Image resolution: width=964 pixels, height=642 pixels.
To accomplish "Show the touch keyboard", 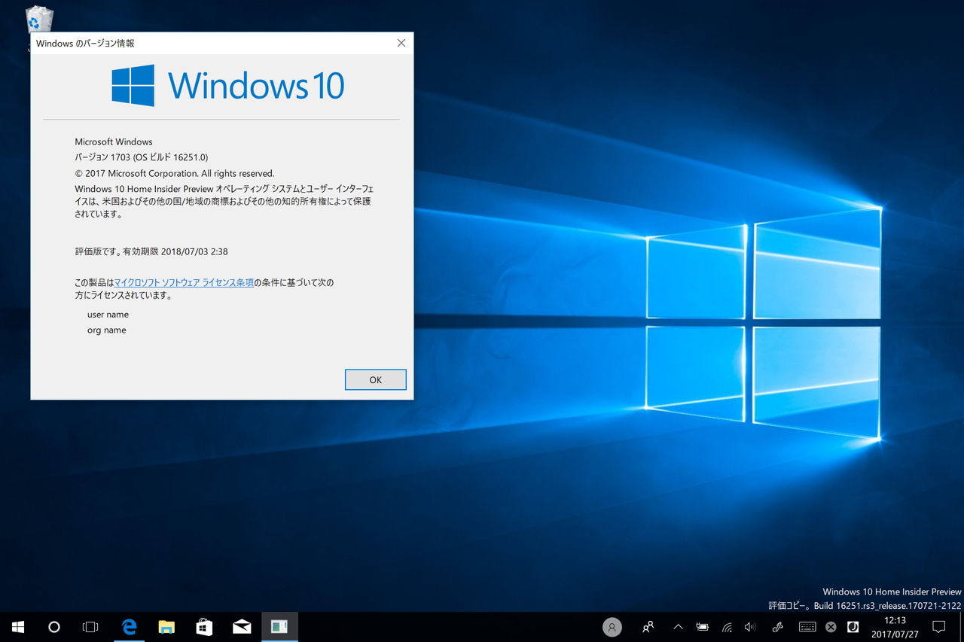I will pyautogui.click(x=807, y=626).
